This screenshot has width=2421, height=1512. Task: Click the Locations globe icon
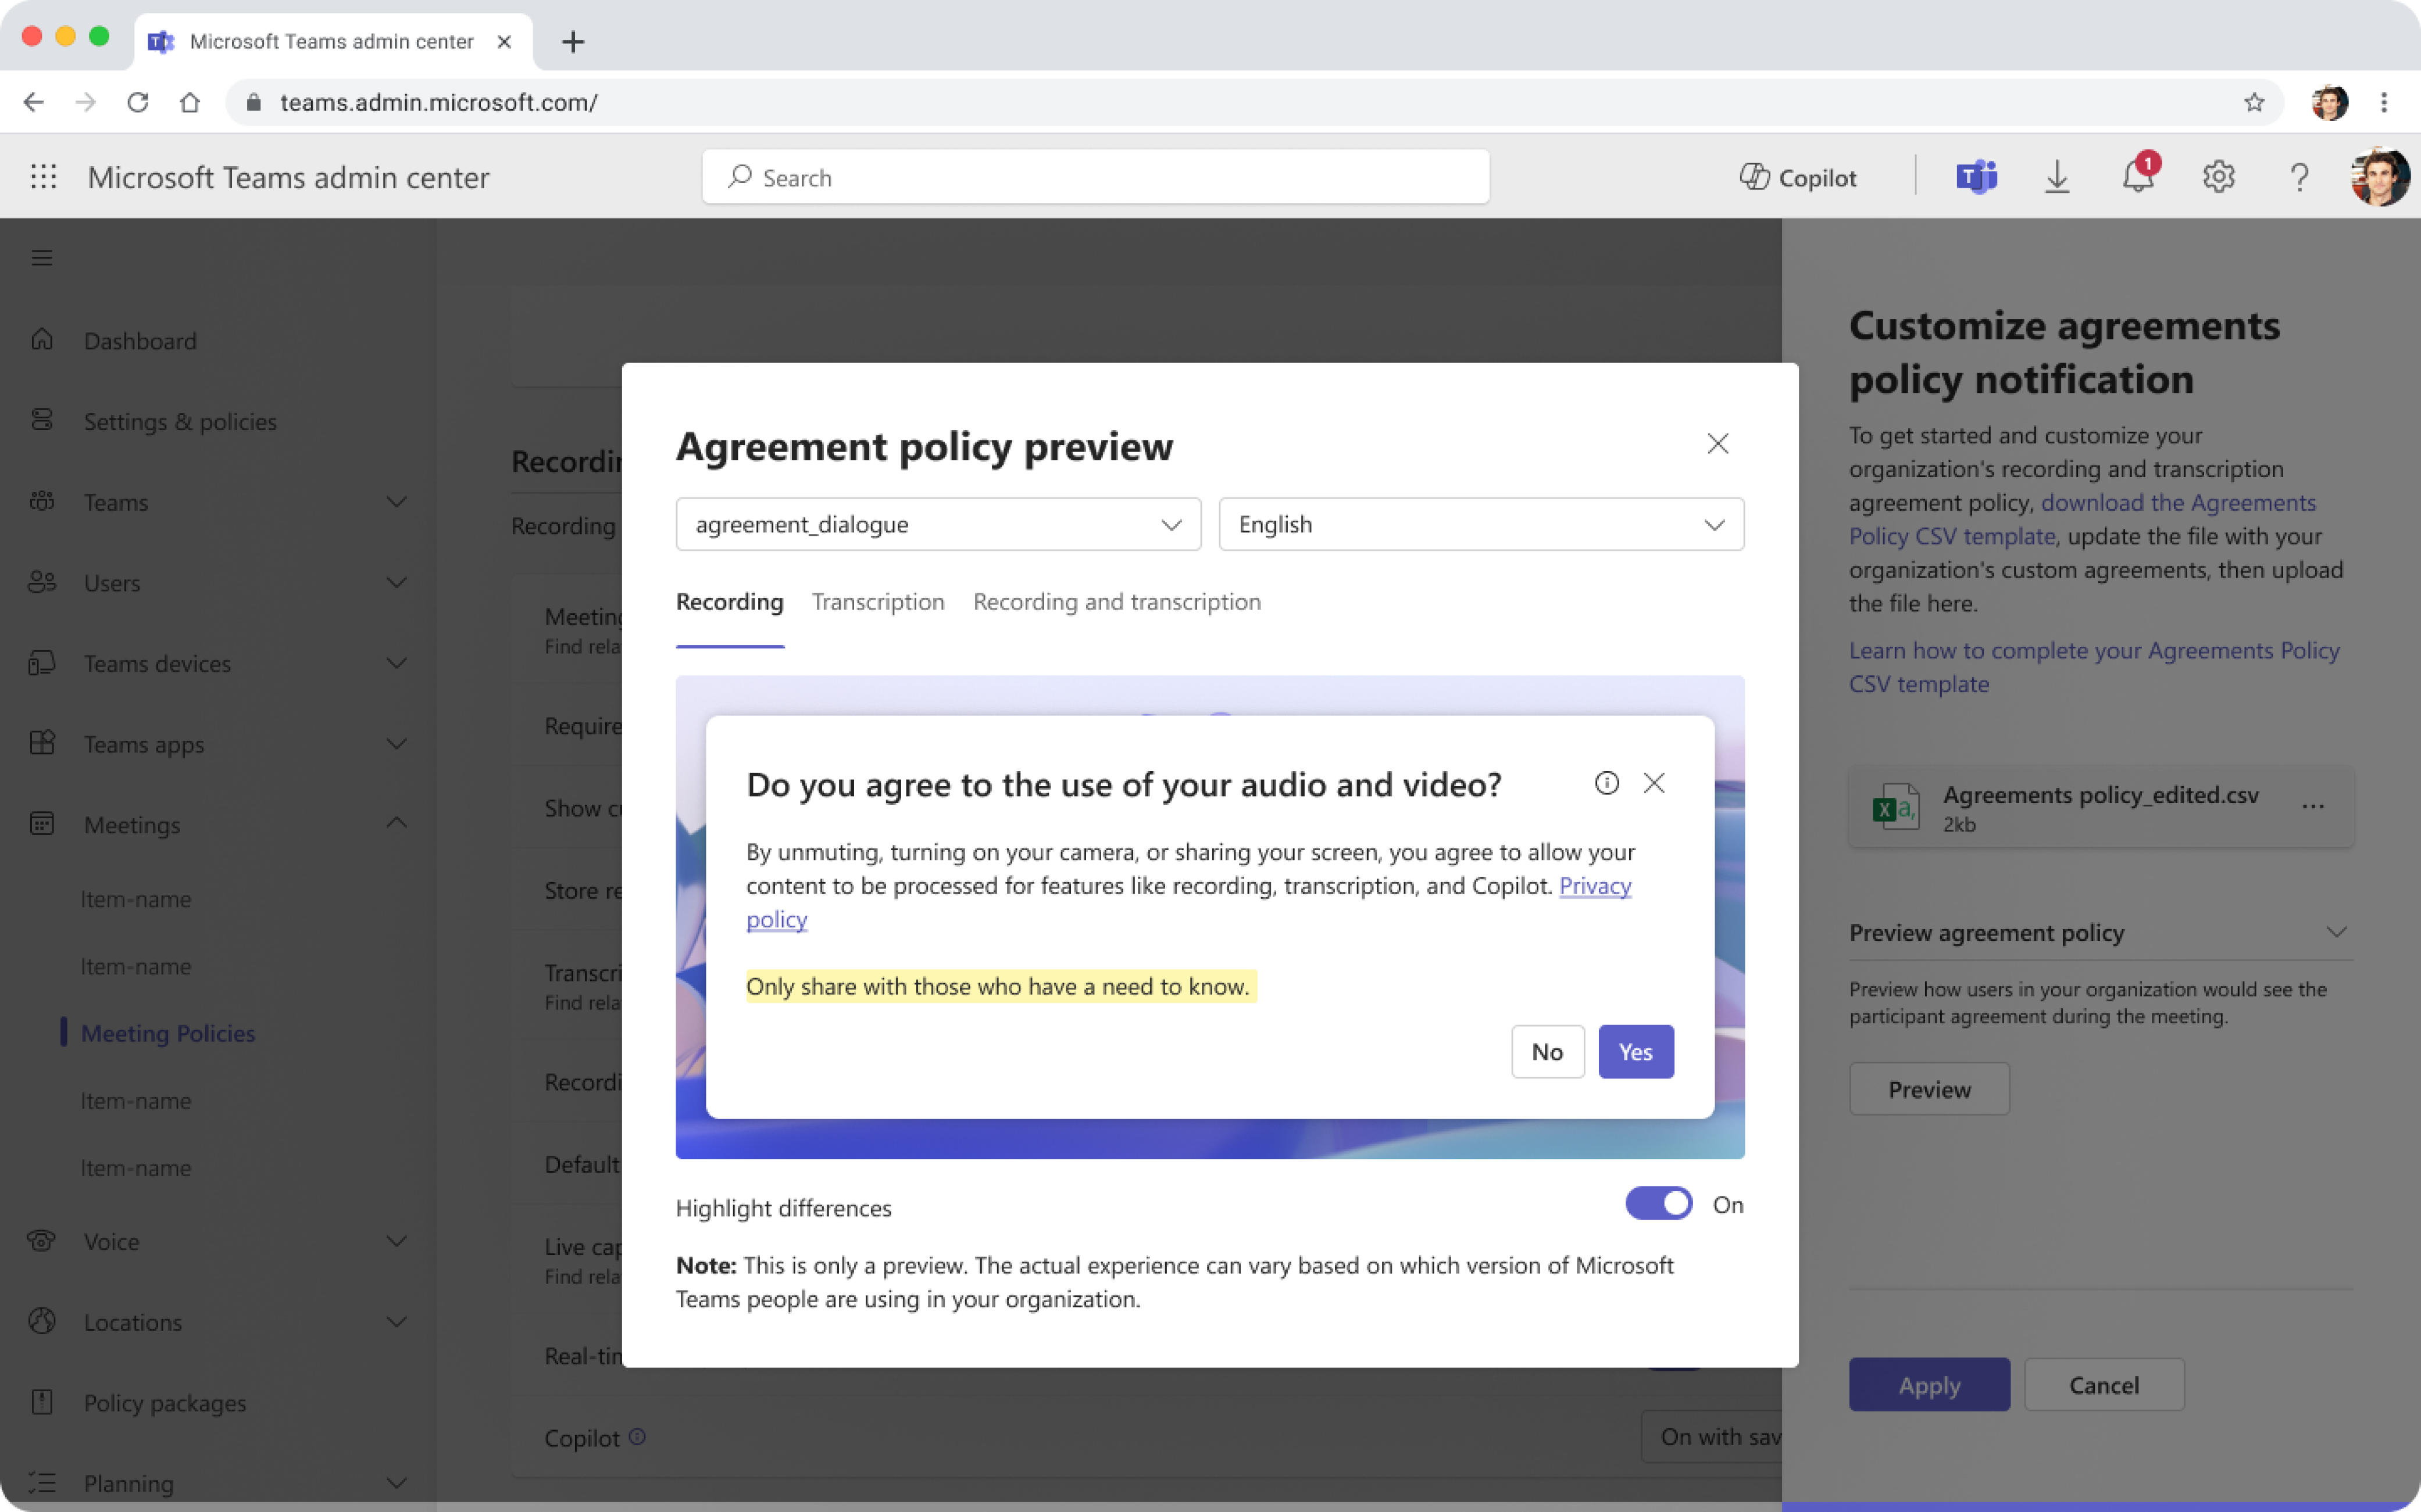point(42,1321)
